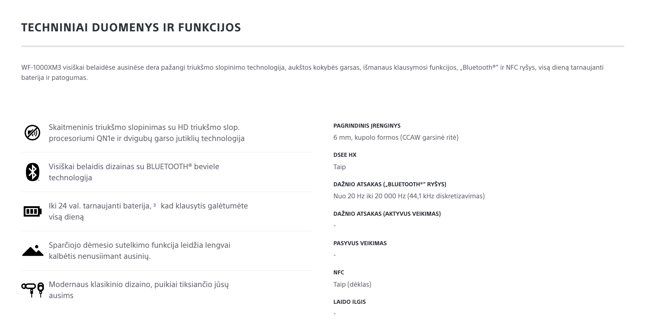Screen dimensions: 645x332
Task: Click the PAGRINDINIS ĮRENGINYS spec label
Action: click(x=367, y=126)
